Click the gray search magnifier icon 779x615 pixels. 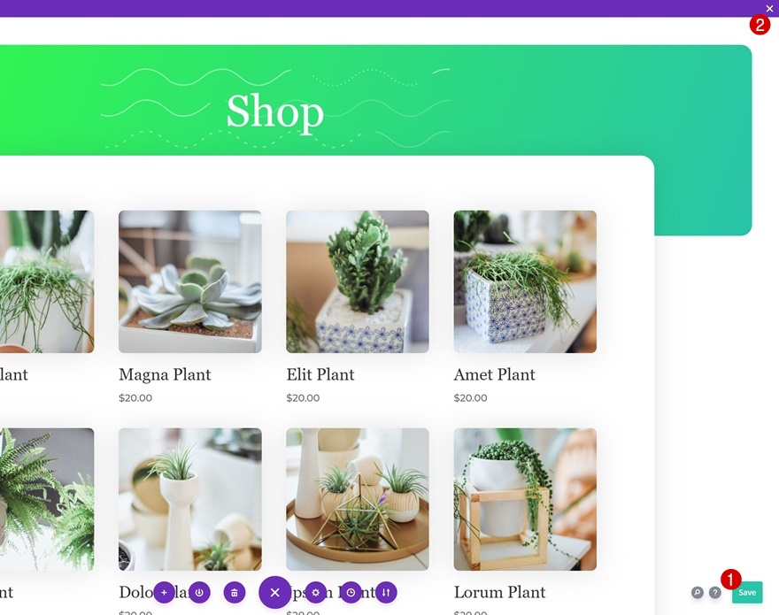coord(697,592)
